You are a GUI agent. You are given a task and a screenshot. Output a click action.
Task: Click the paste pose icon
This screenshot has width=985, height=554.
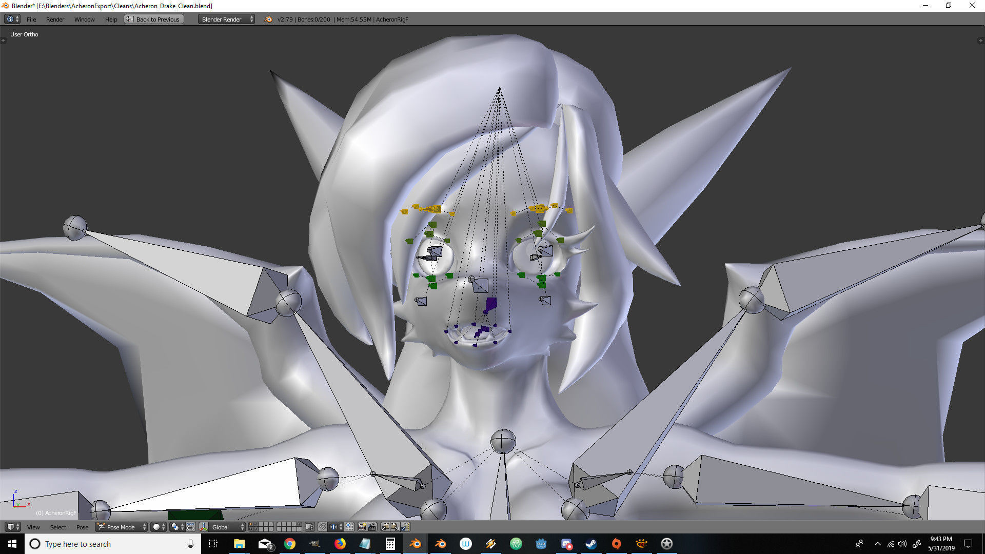pos(395,527)
